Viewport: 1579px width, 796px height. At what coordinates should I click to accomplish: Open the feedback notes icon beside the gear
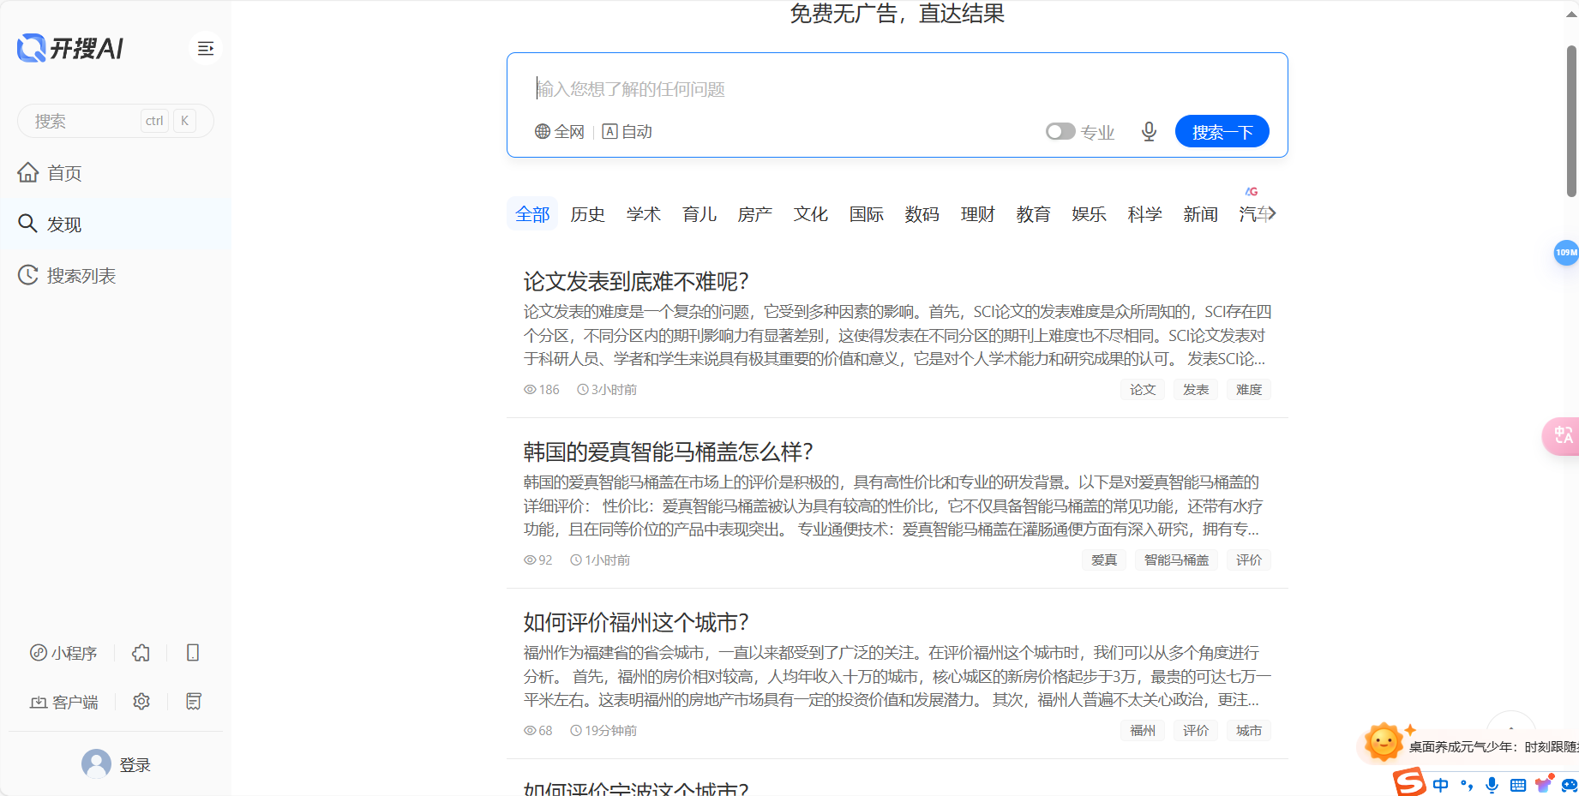point(192,701)
